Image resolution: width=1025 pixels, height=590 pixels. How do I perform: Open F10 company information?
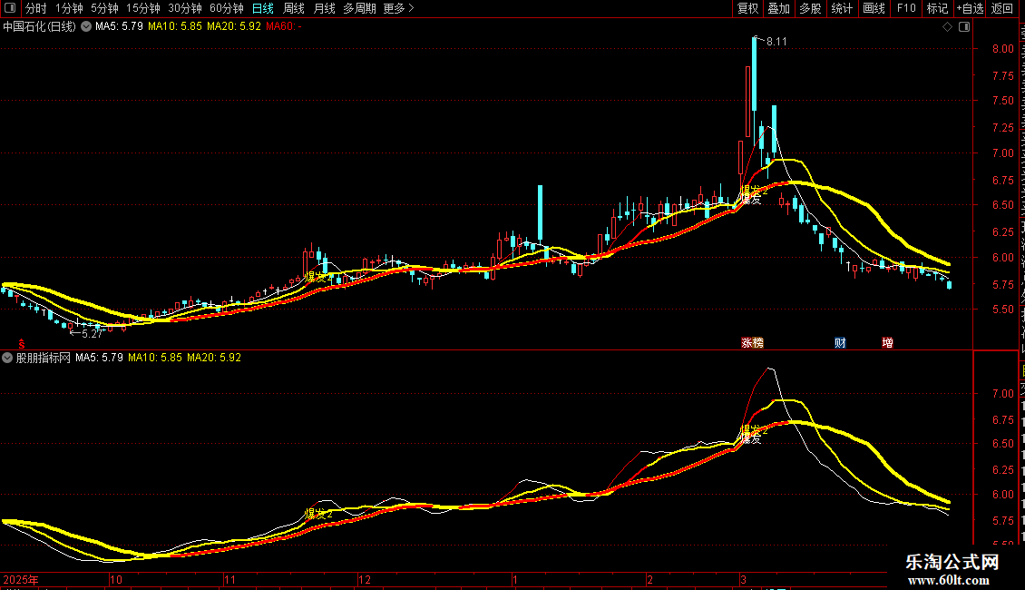906,8
